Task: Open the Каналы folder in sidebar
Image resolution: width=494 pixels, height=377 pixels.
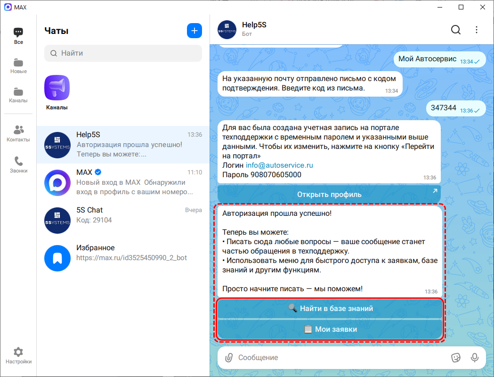Action: click(x=18, y=95)
